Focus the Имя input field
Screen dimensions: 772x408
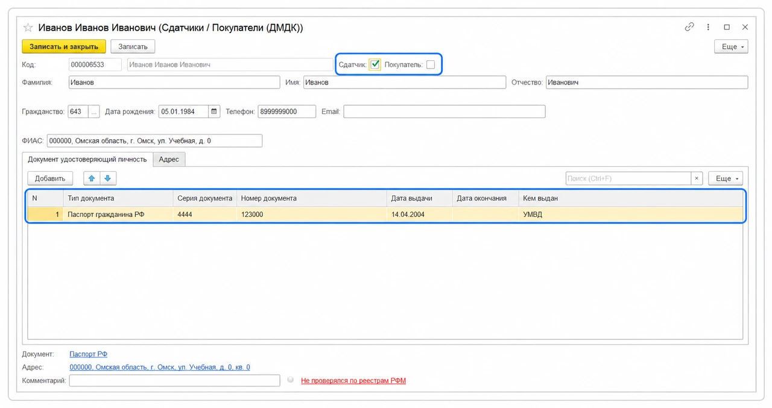405,83
